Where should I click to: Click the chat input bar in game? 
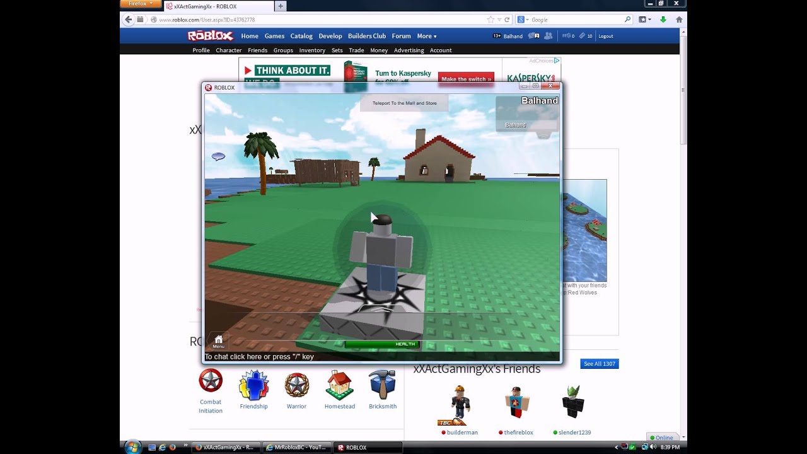pos(381,356)
